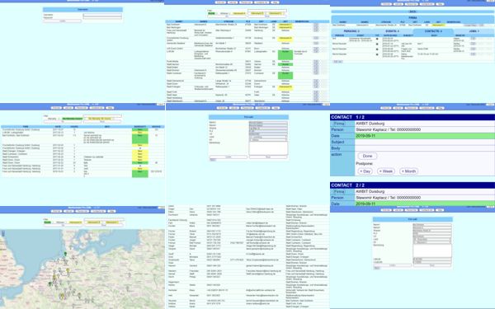Open the Firma button in CONTACT 1/2
The width and height of the screenshot is (495, 309).
click(339, 124)
